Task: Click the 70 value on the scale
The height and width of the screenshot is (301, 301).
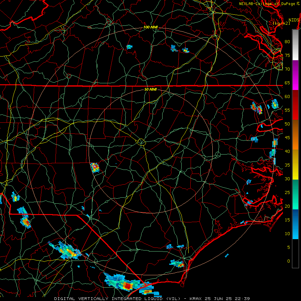Action: [287, 69]
